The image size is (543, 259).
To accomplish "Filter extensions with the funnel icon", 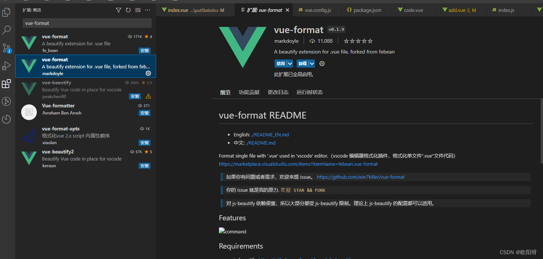I will coord(119,10).
